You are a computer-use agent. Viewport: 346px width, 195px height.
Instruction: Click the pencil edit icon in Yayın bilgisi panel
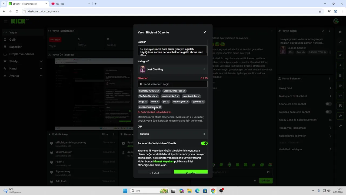click(323, 31)
